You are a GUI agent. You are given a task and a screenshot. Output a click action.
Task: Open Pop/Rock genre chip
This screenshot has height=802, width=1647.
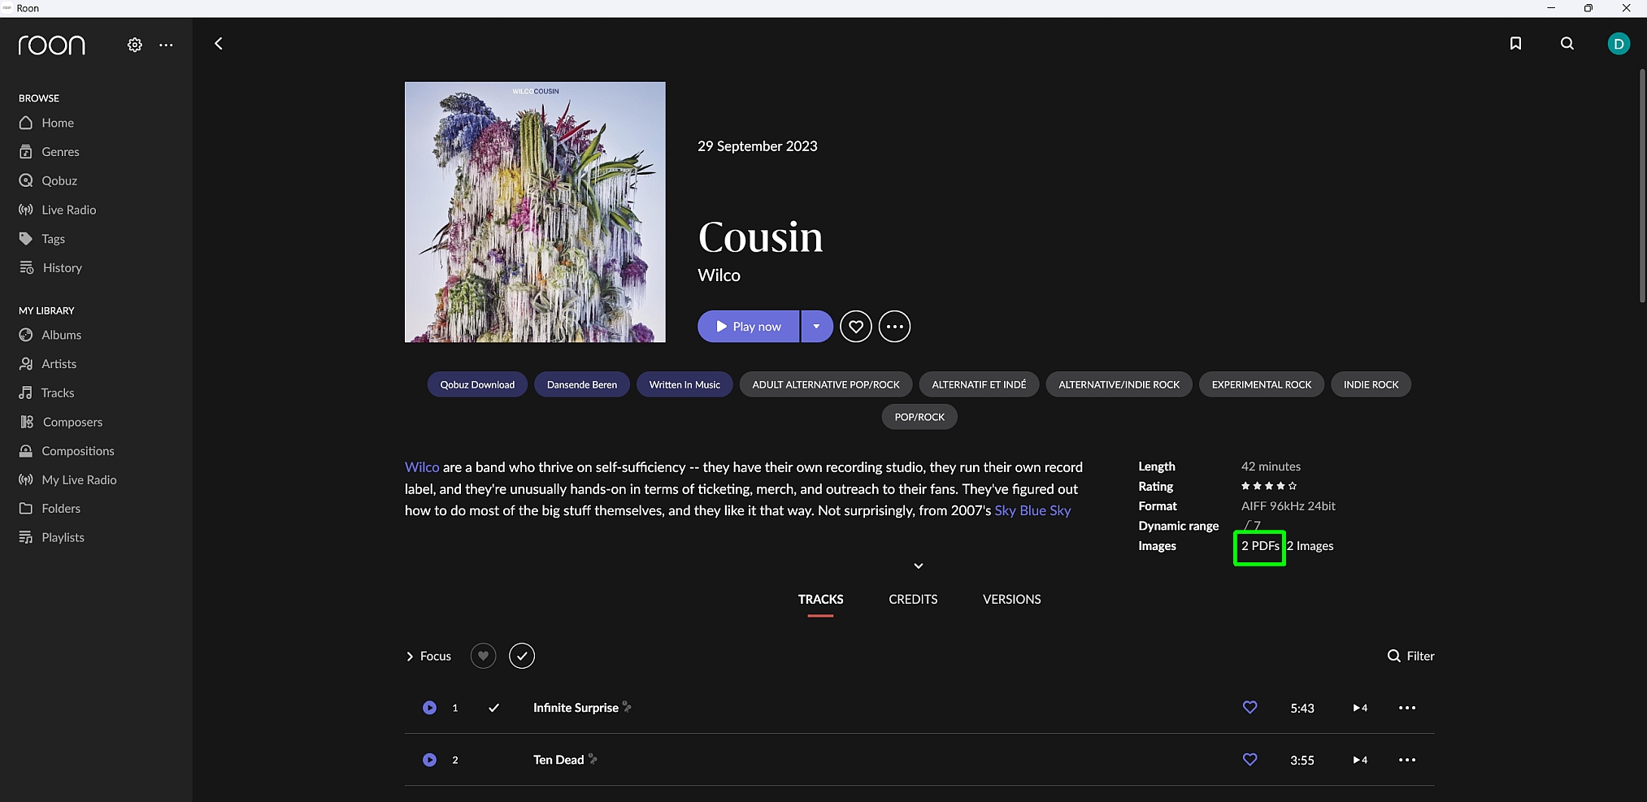click(919, 417)
